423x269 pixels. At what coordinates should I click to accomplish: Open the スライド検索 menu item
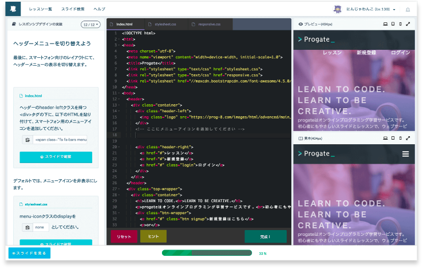point(73,9)
